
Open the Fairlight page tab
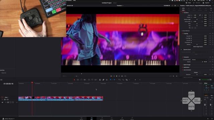click(x=122, y=118)
